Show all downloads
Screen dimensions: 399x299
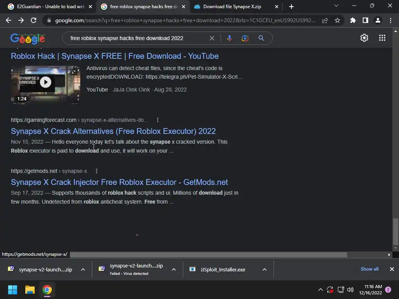coord(369,269)
